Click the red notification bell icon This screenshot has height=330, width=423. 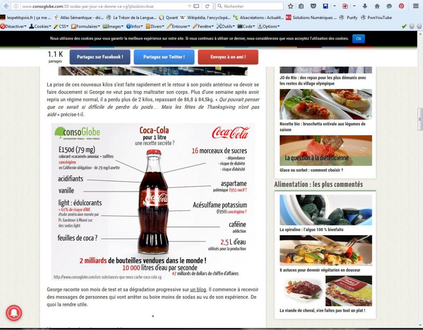[14, 313]
